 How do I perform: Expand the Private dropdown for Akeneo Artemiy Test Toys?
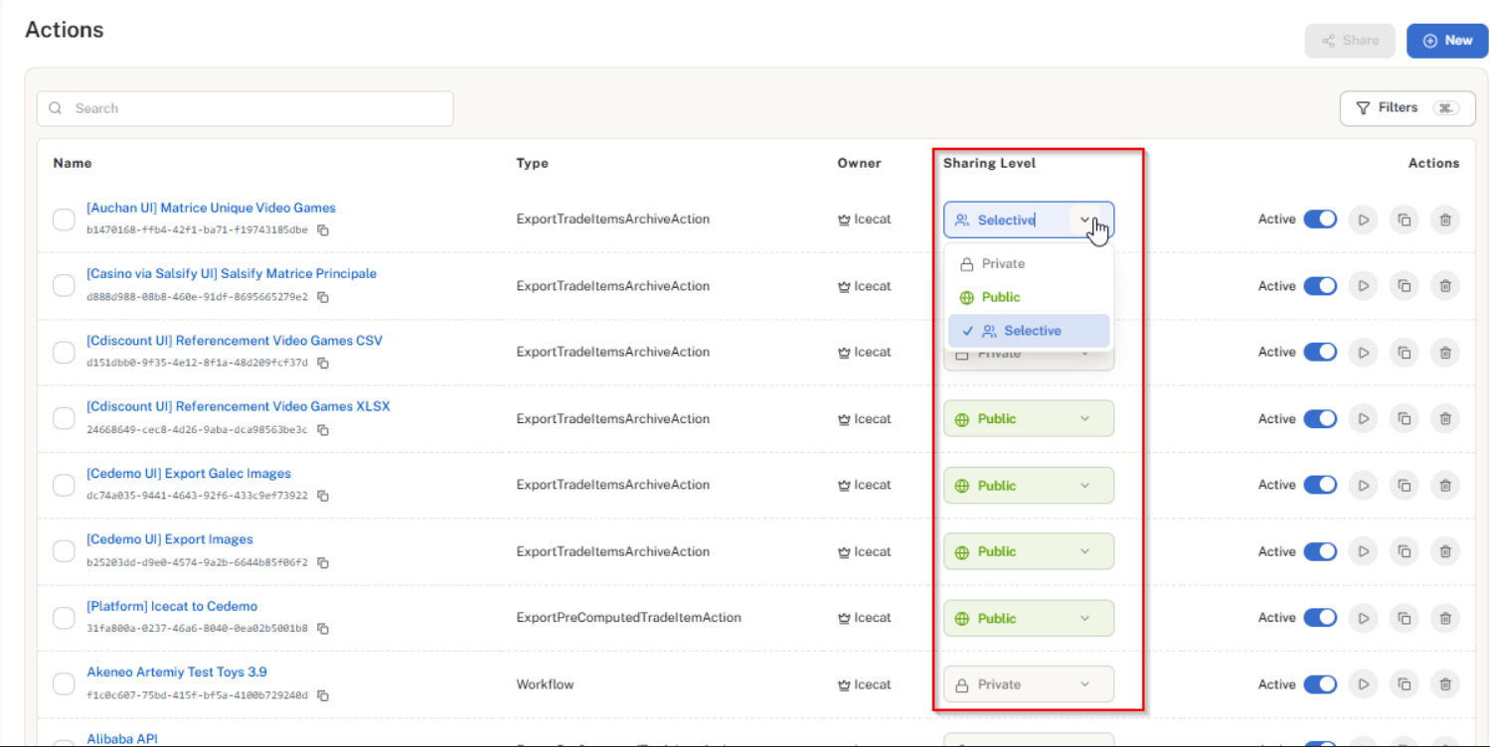[x=1028, y=683]
